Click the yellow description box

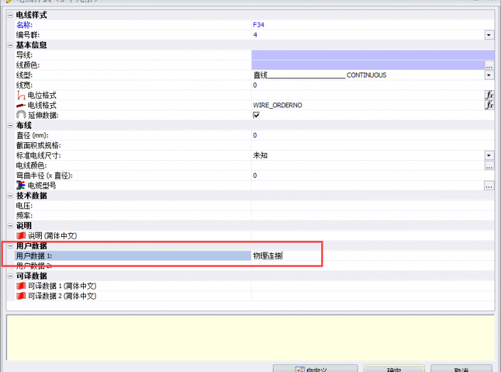click(250, 338)
